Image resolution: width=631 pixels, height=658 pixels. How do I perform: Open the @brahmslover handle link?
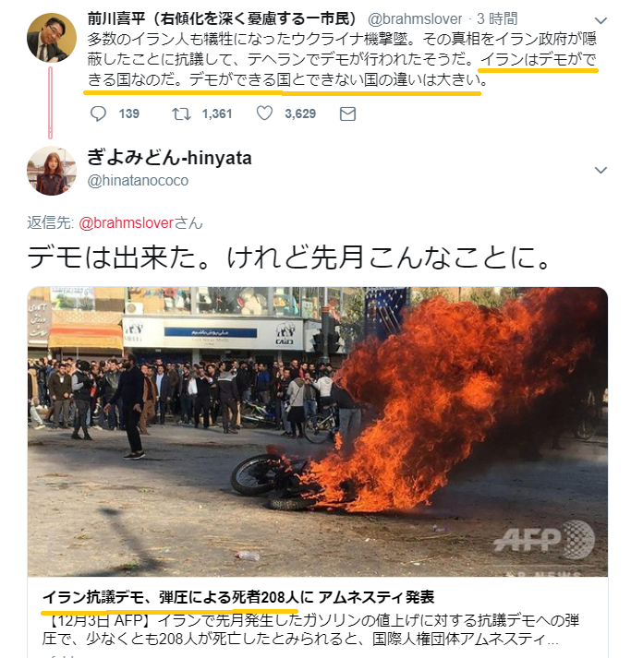(415, 18)
